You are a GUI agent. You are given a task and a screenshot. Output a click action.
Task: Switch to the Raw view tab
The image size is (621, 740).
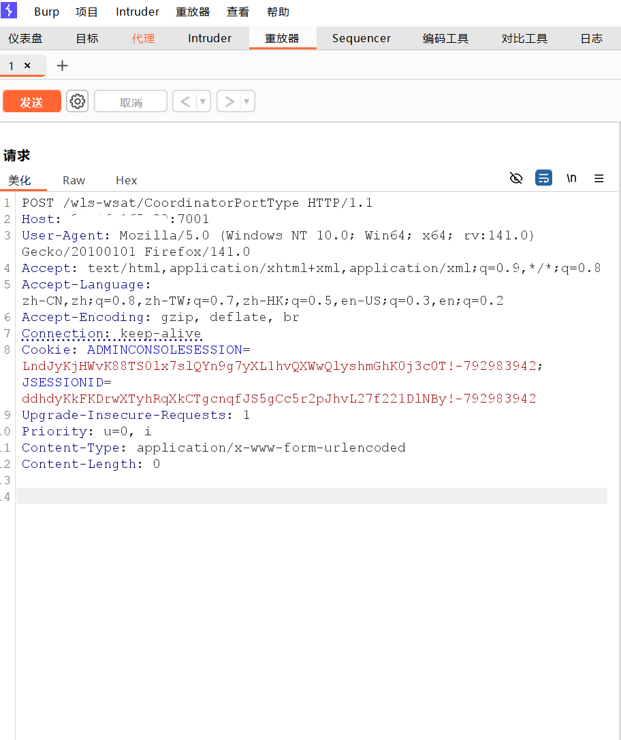tap(74, 180)
